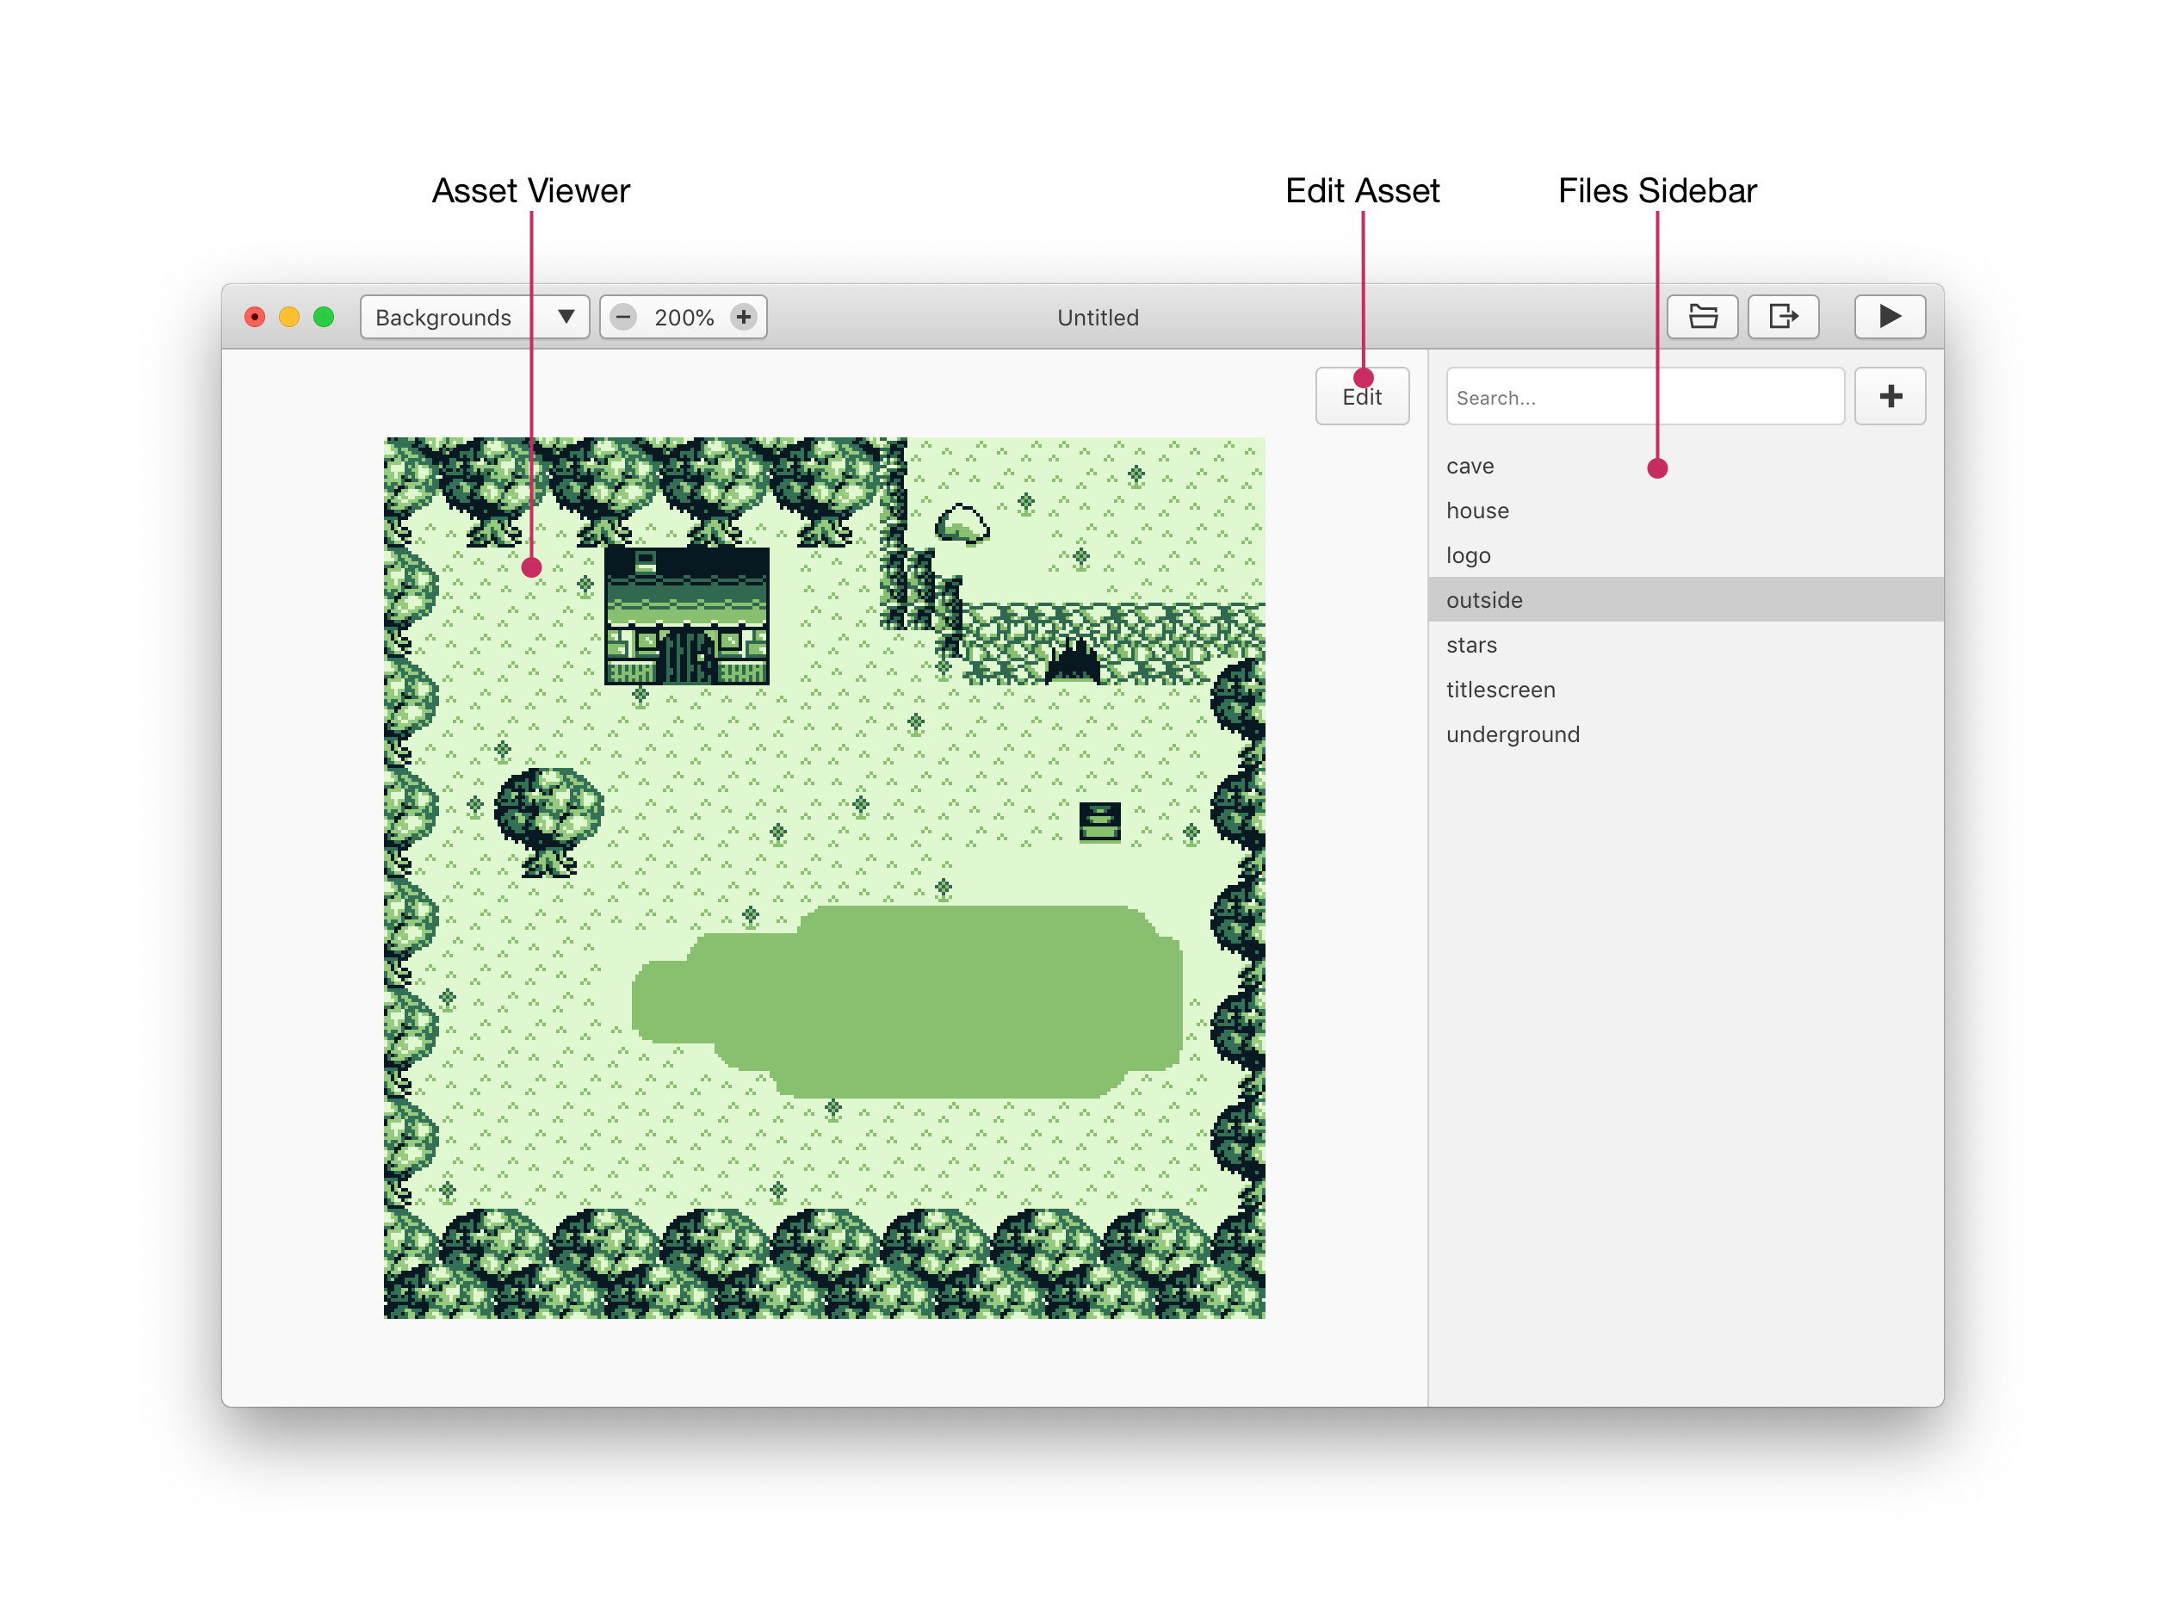
Task: Click the dropdown arrow beside Backgrounds
Action: click(x=566, y=317)
